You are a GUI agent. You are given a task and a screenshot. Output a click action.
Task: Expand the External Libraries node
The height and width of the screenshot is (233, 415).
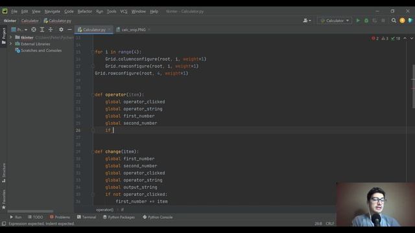click(x=10, y=44)
